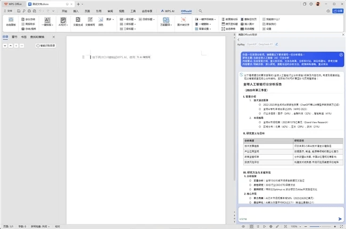346x229 pixels.
Task: Switch to the 开始 ribbon tab
Action: pos(64,11)
